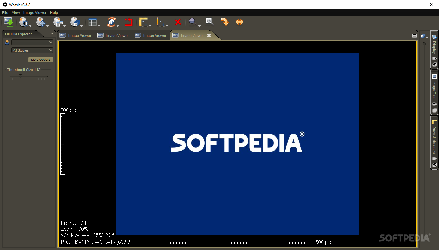Click the red Reset icon
Screen dimensions: 439x250
point(128,22)
